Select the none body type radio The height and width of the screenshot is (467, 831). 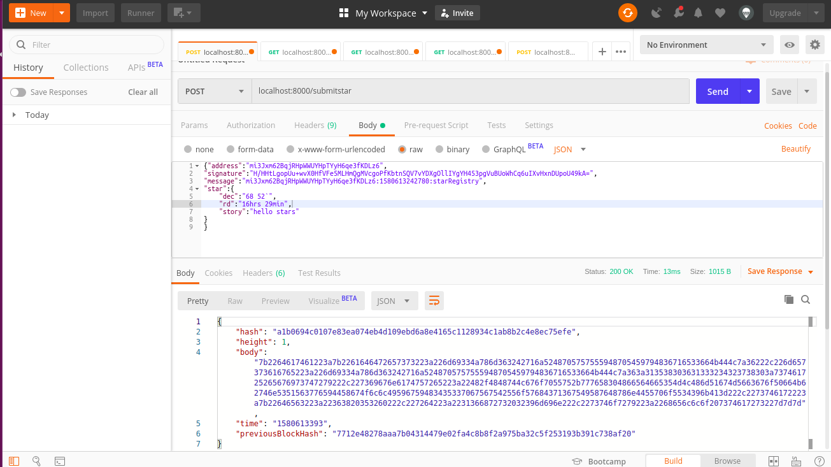188,149
